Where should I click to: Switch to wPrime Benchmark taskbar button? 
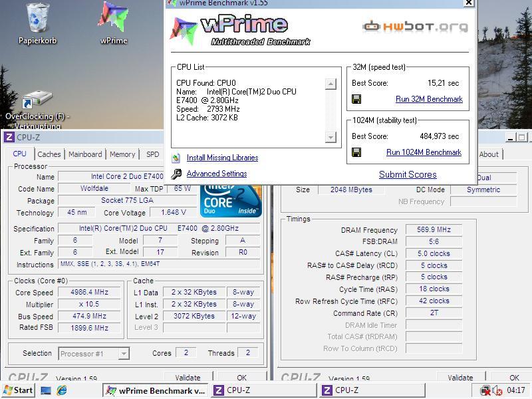(156, 390)
